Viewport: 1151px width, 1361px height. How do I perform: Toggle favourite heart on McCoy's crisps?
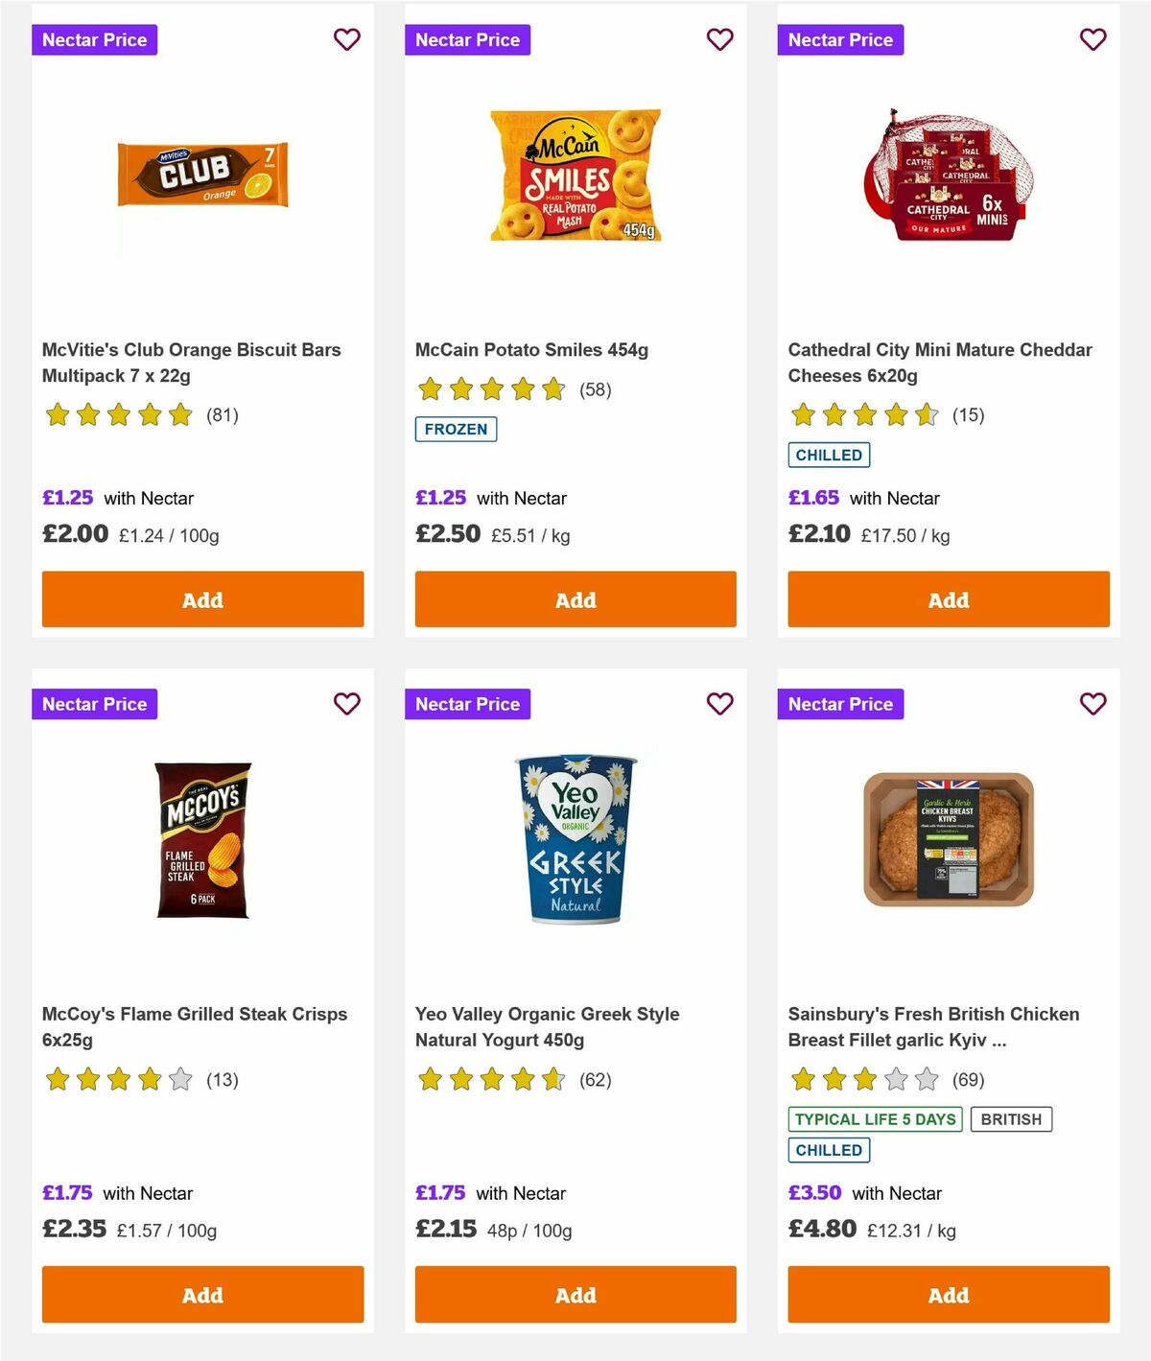(x=346, y=703)
